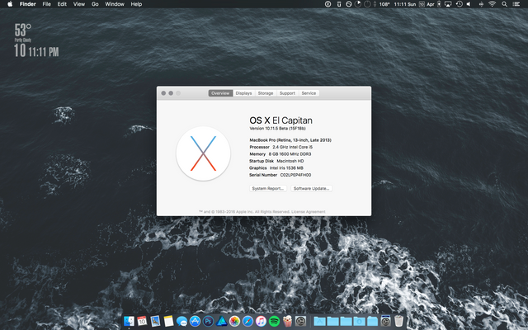Select the Support tab
528x330 pixels.
pyautogui.click(x=287, y=93)
